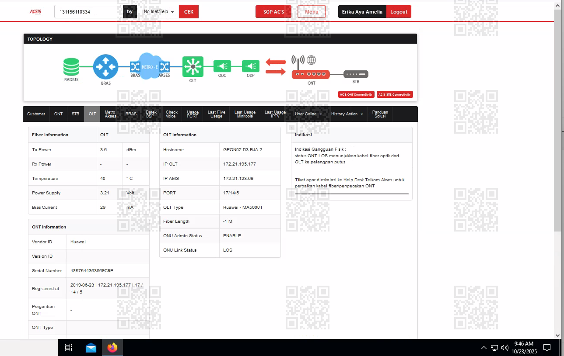Select the OLT tab

click(92, 114)
